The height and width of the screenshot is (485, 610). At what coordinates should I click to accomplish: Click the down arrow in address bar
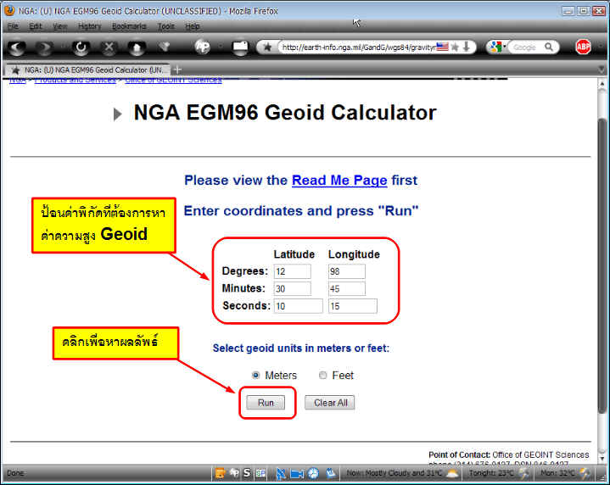(467, 47)
